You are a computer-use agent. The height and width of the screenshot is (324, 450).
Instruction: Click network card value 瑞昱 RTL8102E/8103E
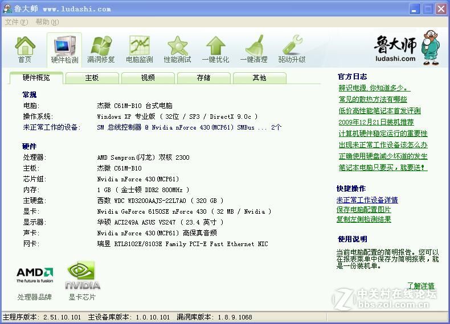pos(182,244)
